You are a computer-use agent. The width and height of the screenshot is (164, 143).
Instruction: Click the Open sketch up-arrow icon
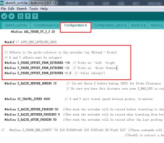coord(28,16)
